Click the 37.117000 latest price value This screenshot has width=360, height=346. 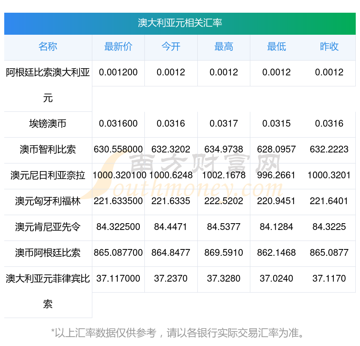(118, 279)
